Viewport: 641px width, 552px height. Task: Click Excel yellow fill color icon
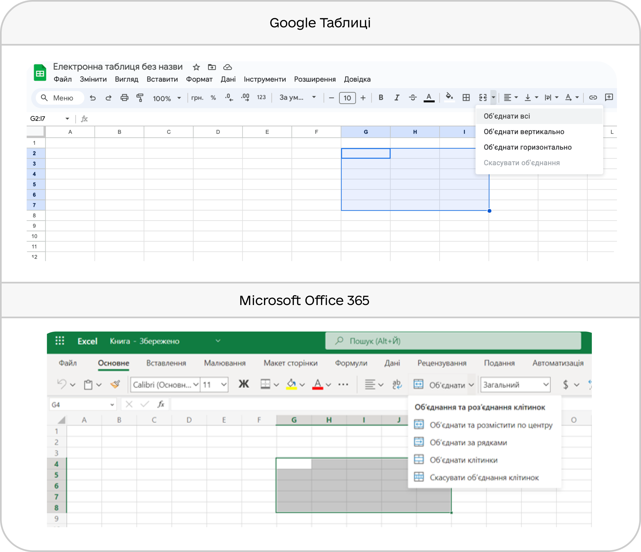(291, 384)
